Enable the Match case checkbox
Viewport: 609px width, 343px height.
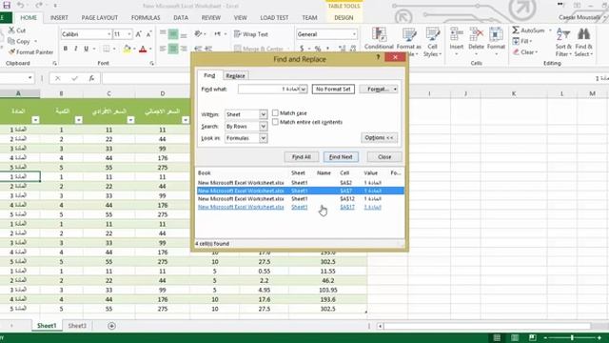pyautogui.click(x=275, y=112)
